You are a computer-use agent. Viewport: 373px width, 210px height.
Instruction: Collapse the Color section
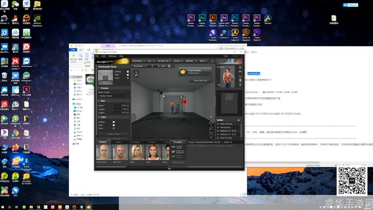[99, 117]
